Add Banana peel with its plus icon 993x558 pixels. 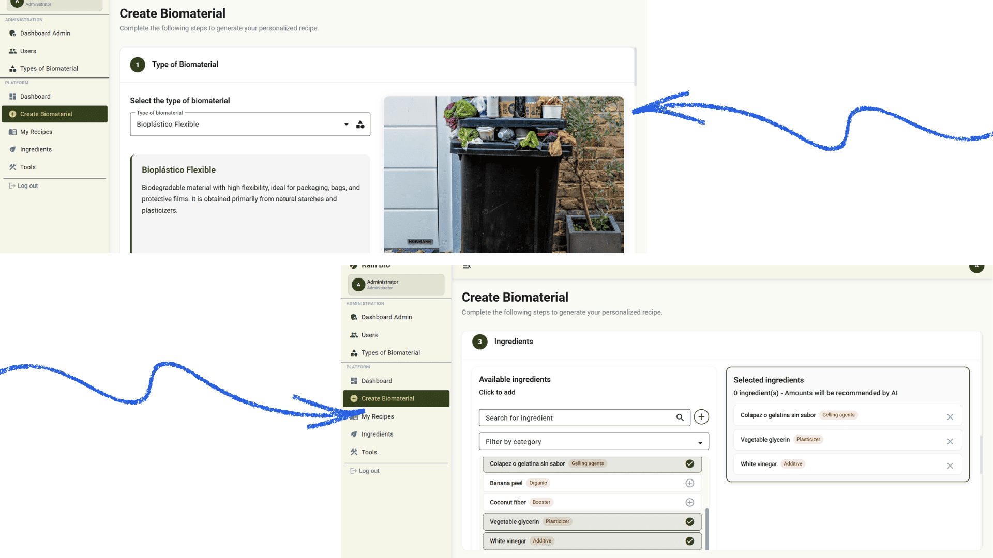(690, 483)
